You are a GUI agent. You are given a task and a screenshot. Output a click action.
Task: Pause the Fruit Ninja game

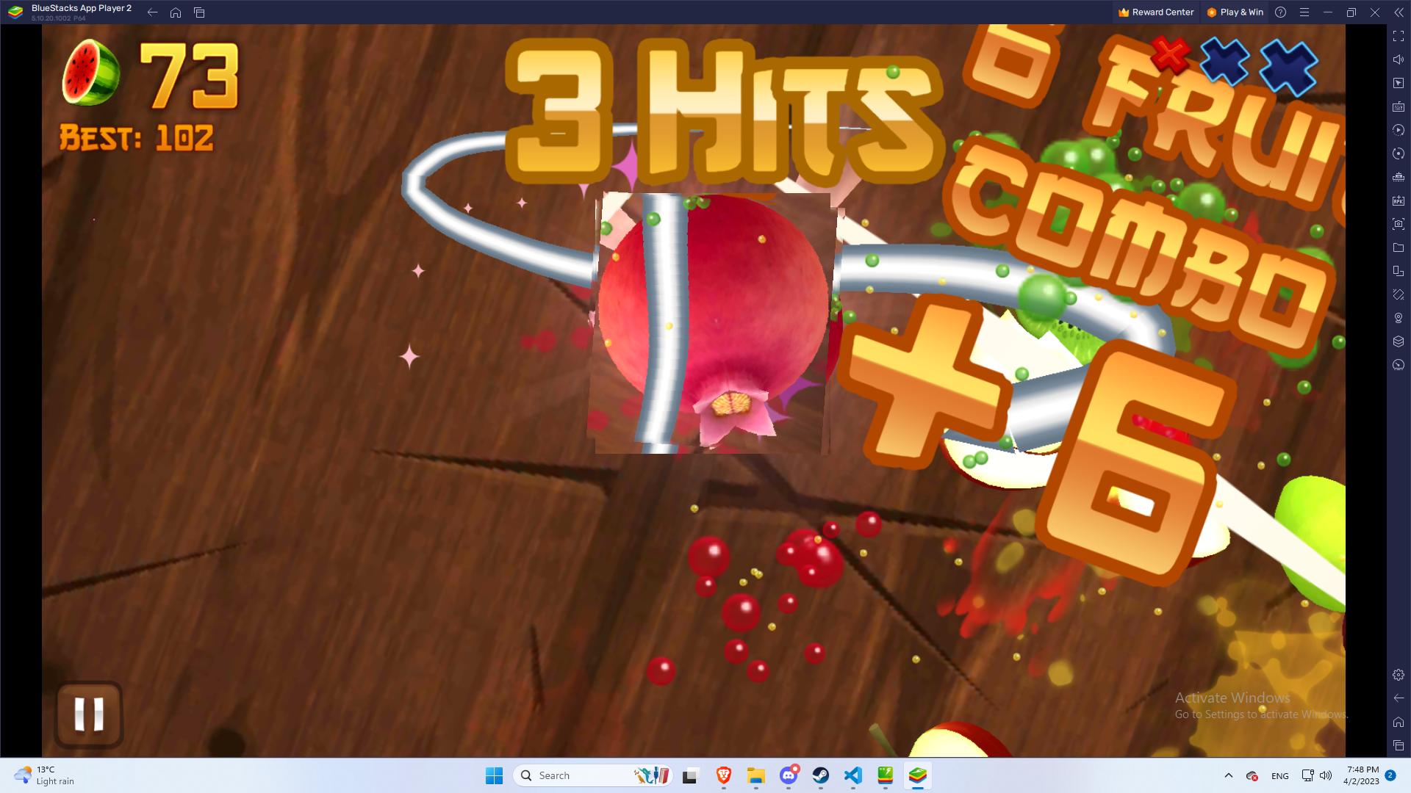click(89, 714)
